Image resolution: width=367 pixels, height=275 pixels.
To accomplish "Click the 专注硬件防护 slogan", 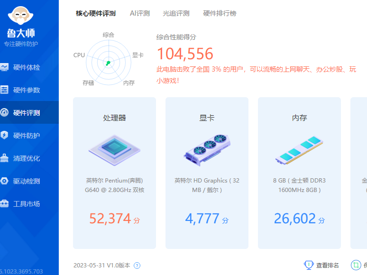I will click(21, 44).
